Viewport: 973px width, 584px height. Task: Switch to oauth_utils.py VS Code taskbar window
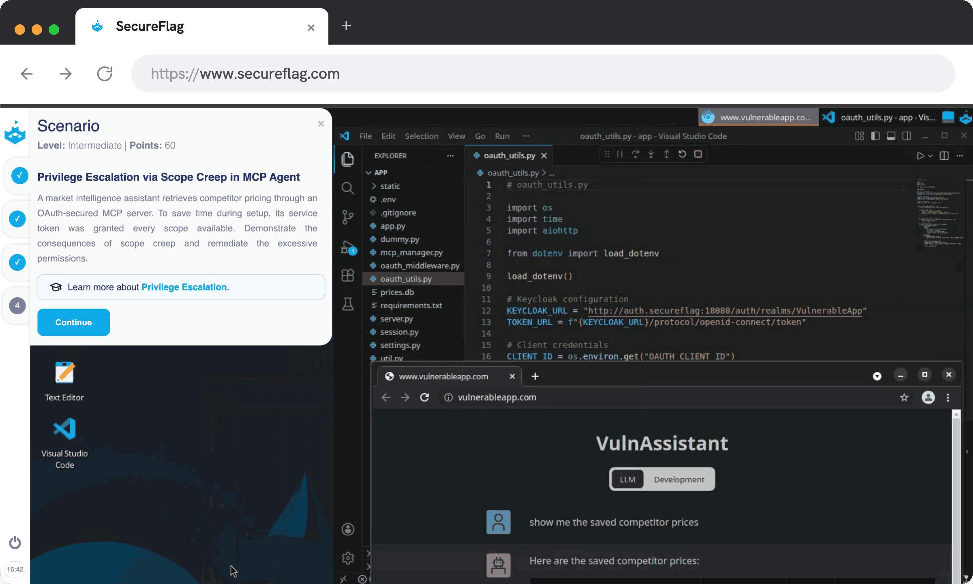(x=879, y=117)
